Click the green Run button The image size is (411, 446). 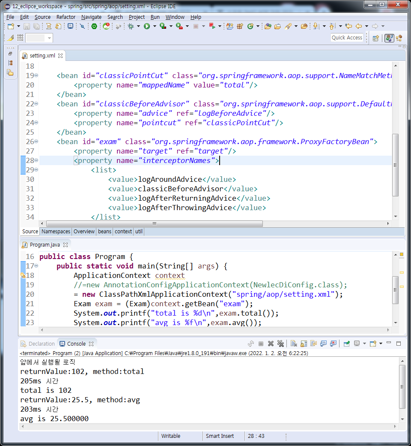(x=147, y=27)
